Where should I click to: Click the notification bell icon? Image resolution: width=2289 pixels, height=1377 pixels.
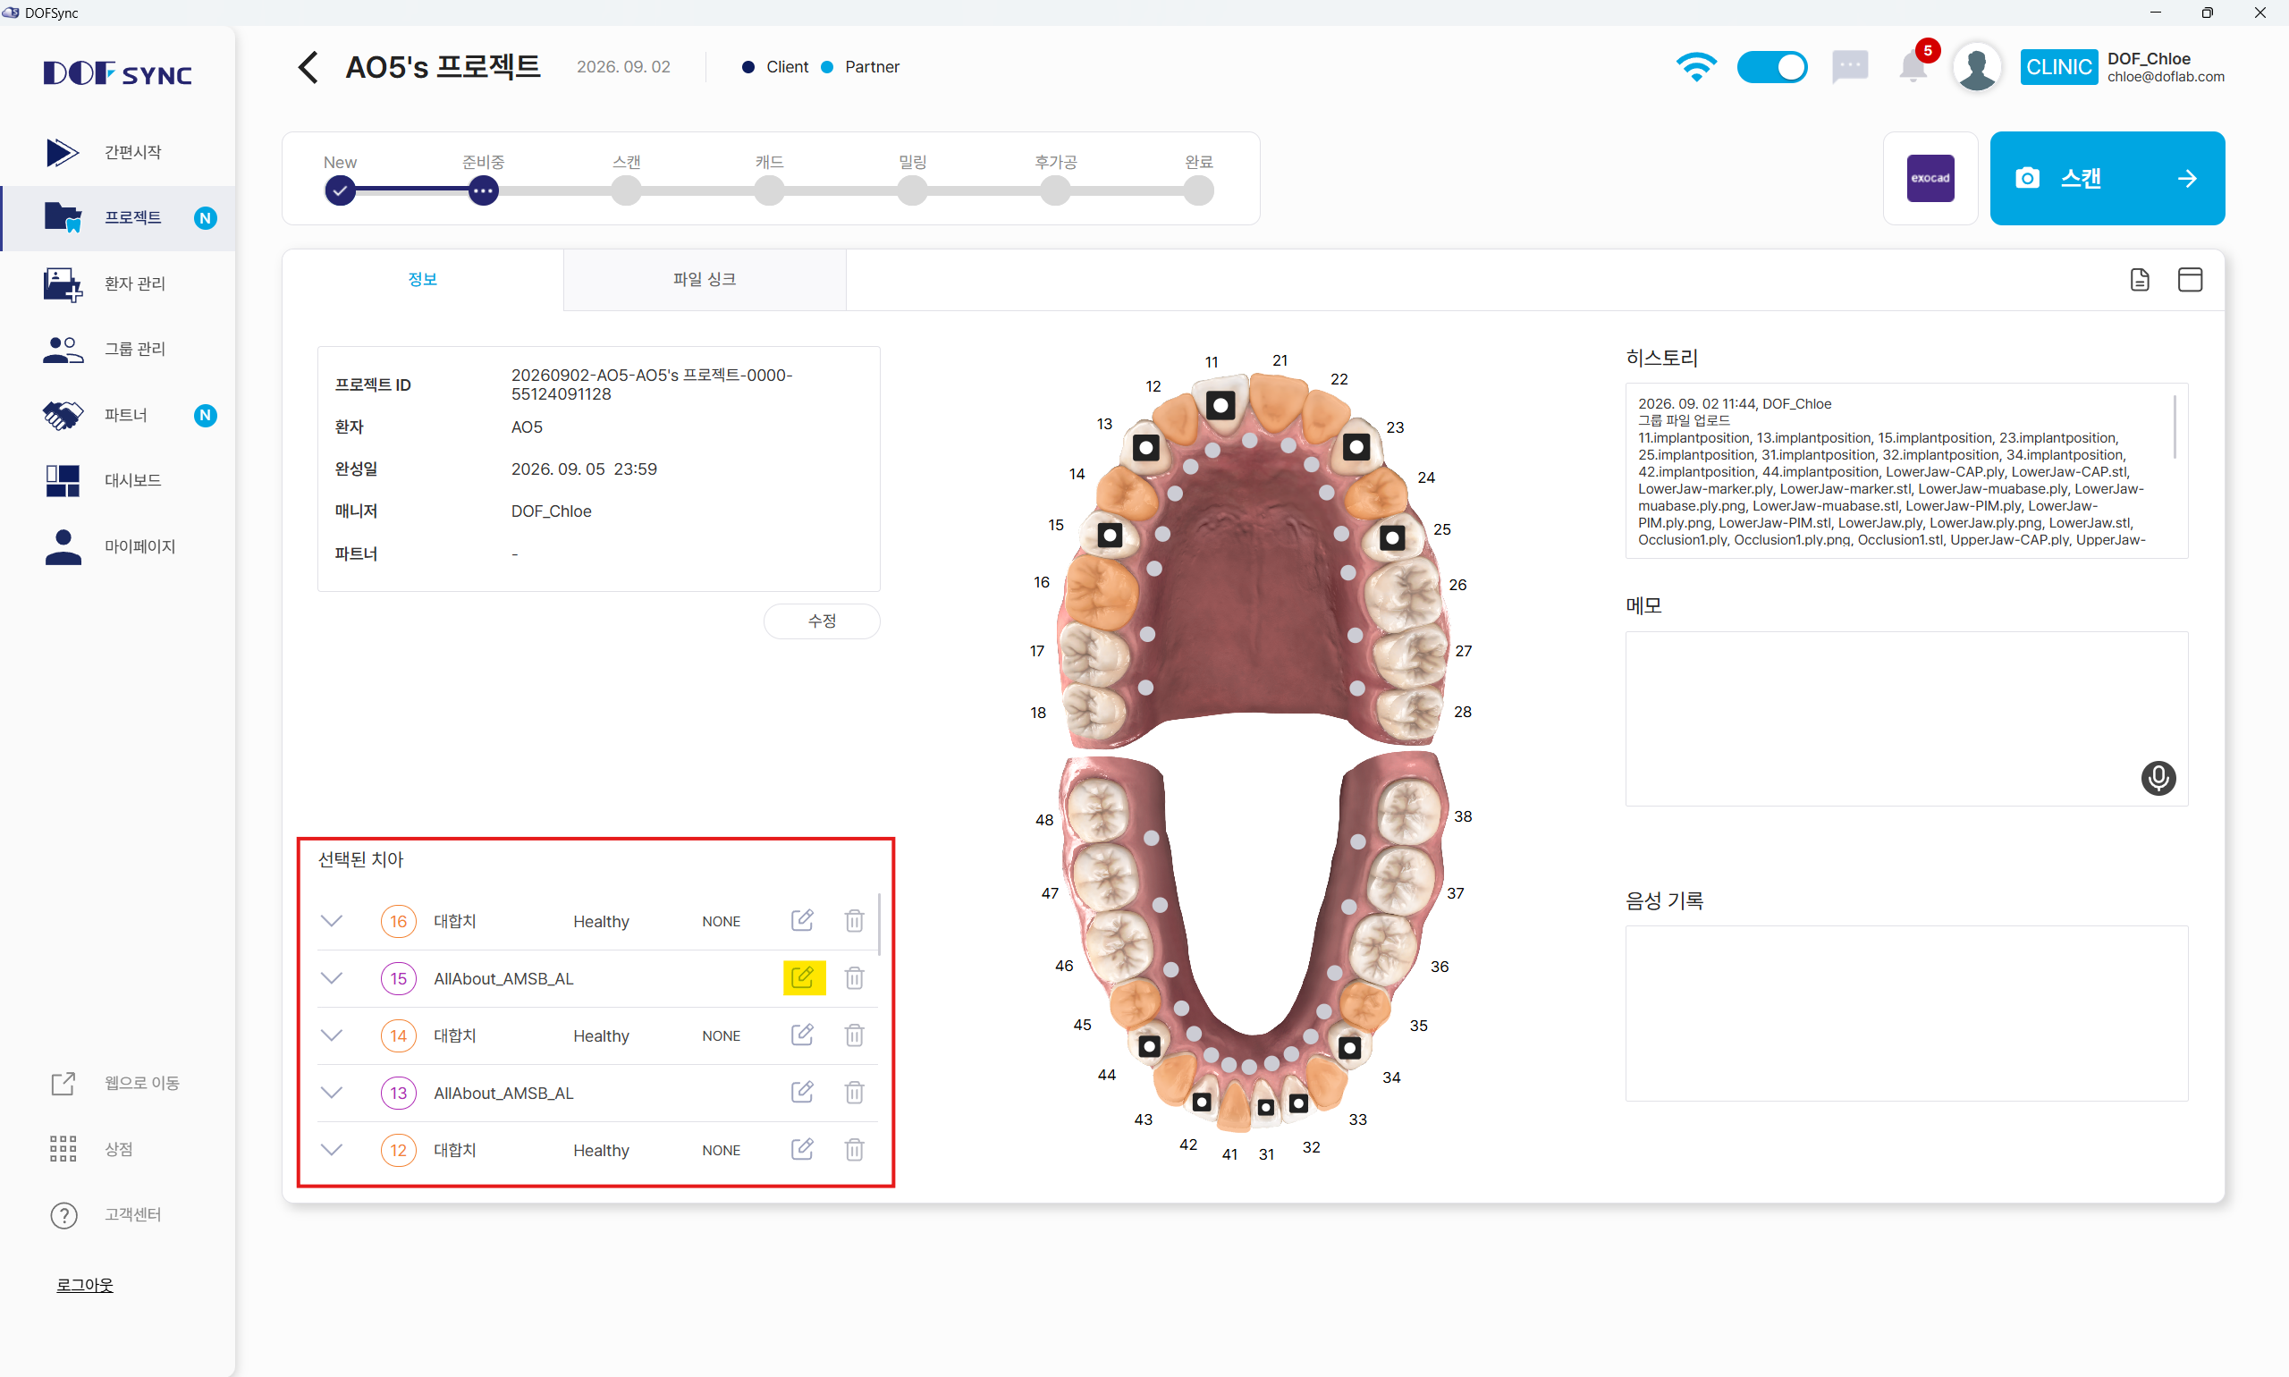[x=1913, y=67]
